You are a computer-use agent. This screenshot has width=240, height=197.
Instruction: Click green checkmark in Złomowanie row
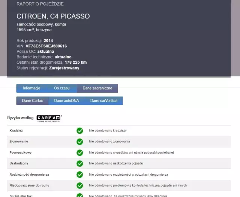click(80, 142)
